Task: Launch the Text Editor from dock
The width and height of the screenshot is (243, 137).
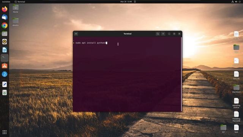Action: click(x=5, y=84)
